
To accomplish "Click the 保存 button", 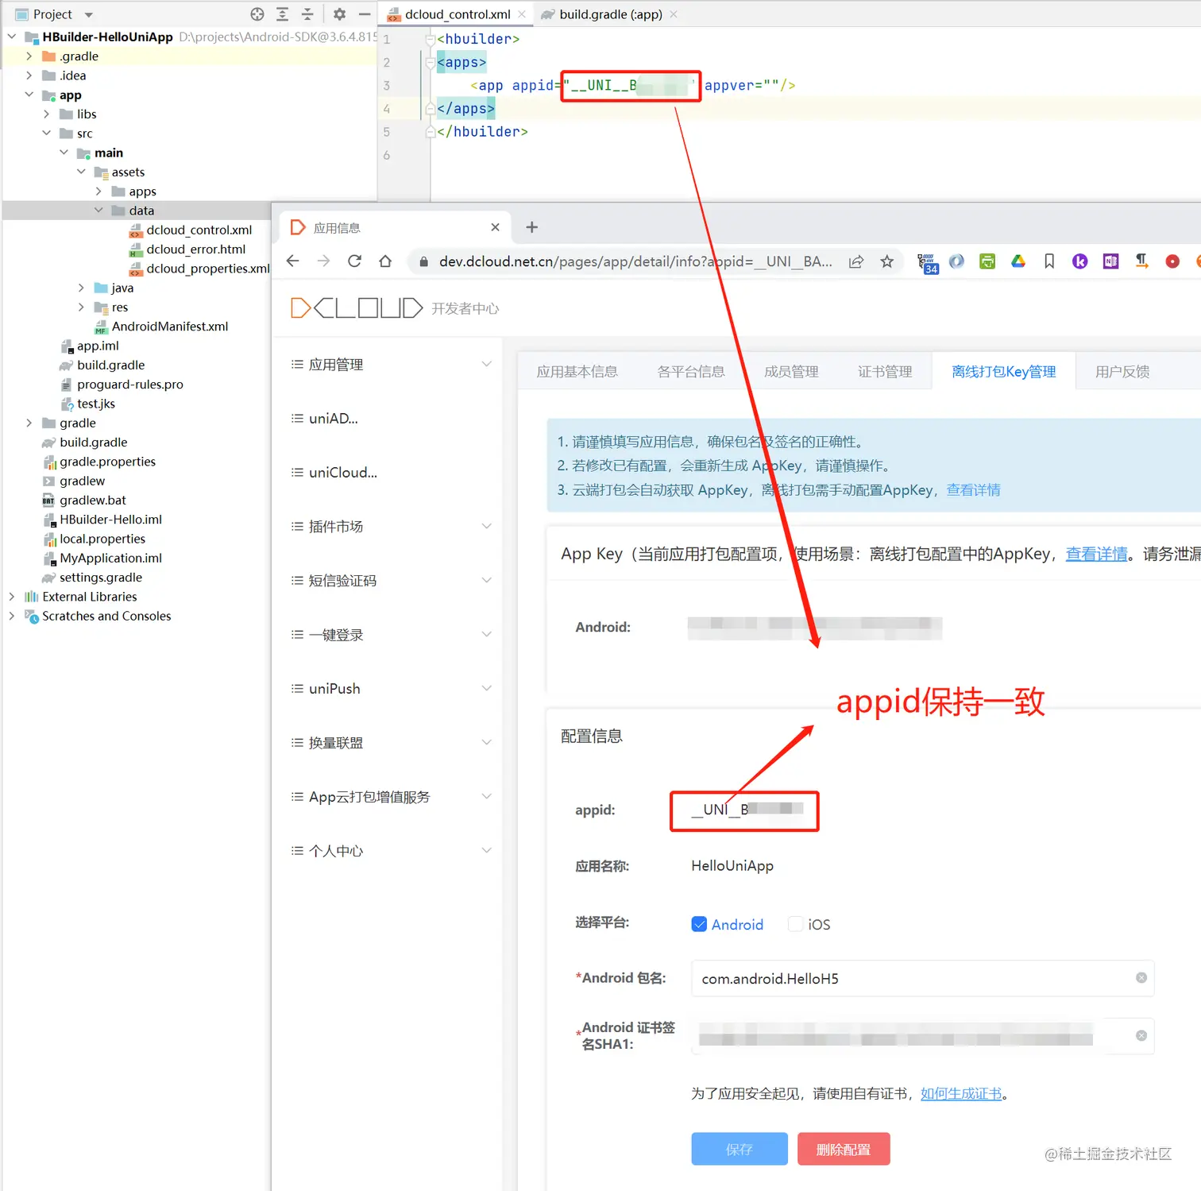I will coord(740,1149).
